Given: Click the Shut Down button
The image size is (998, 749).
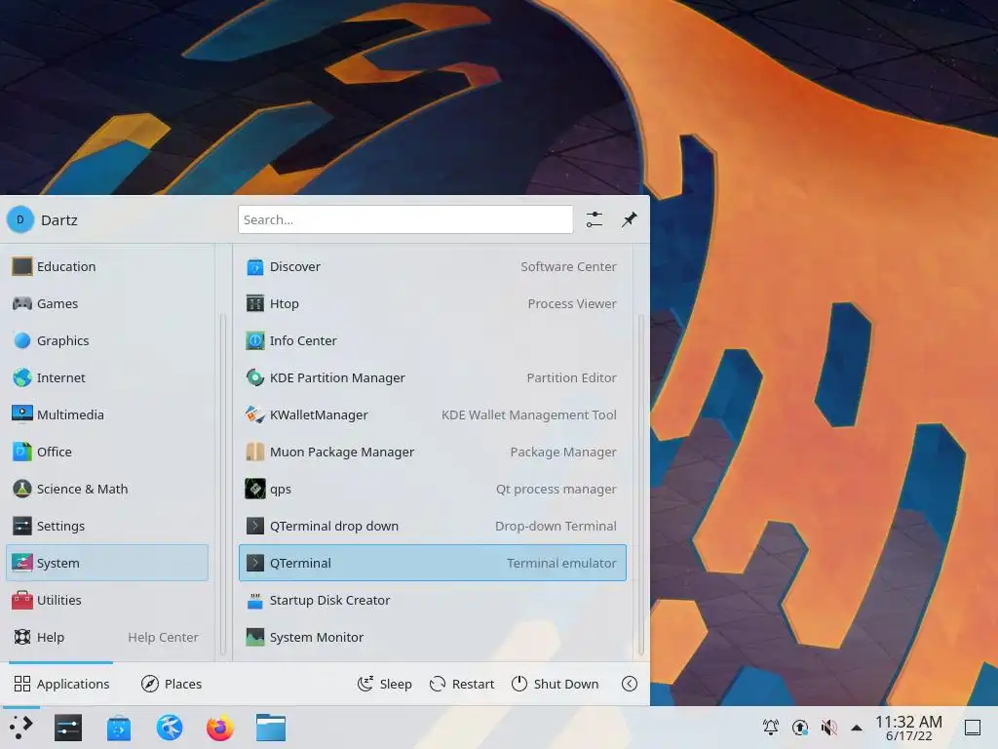Looking at the screenshot, I should coord(555,684).
